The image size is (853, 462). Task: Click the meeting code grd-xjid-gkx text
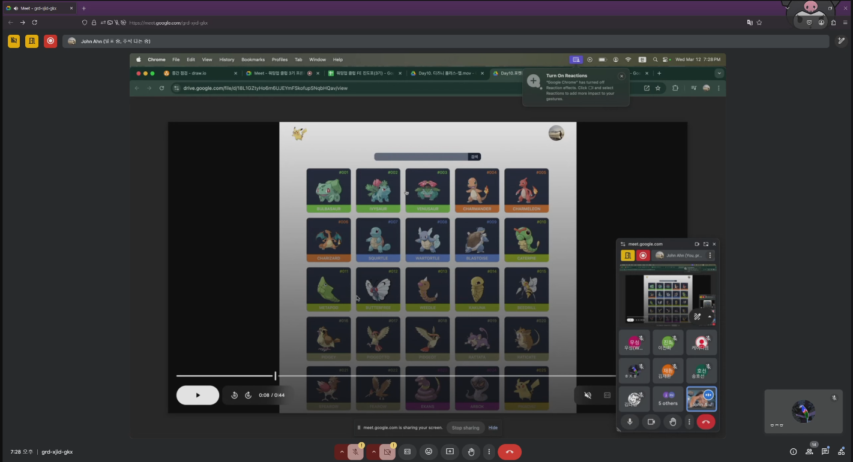click(57, 452)
